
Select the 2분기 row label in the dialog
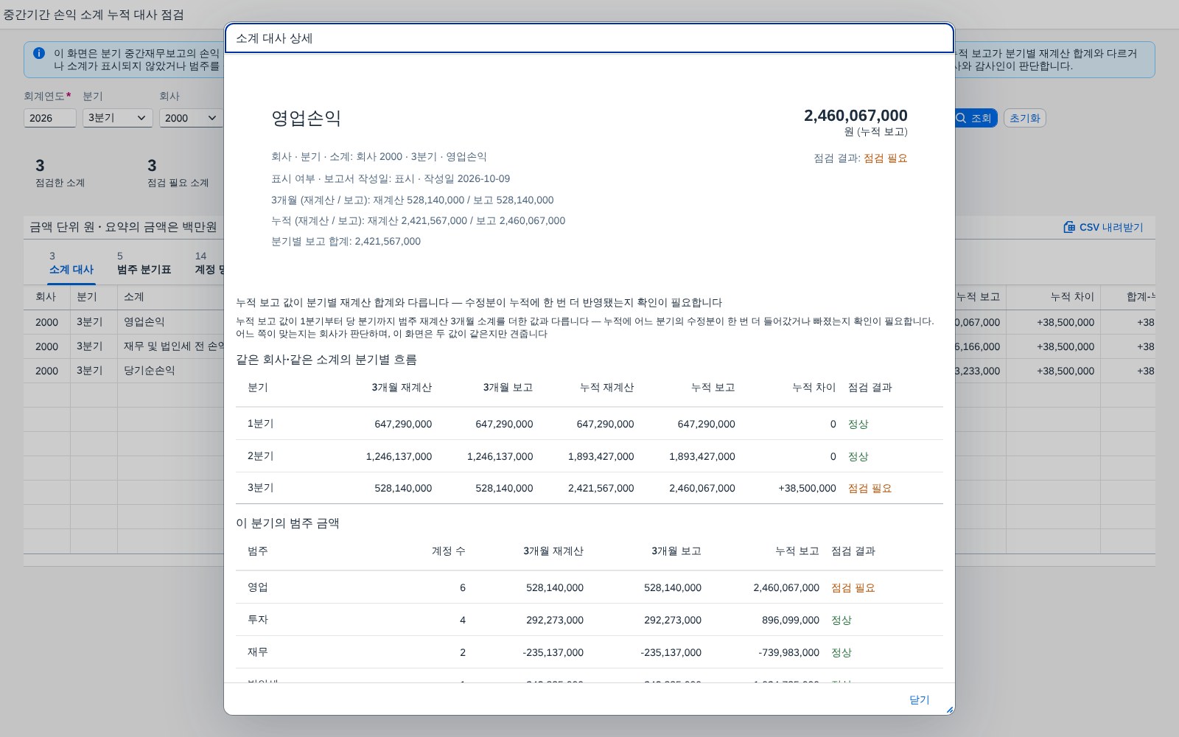click(260, 456)
